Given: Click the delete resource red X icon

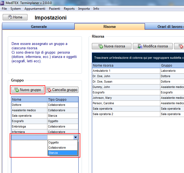Looking at the screenshot, I should pos(181,46).
